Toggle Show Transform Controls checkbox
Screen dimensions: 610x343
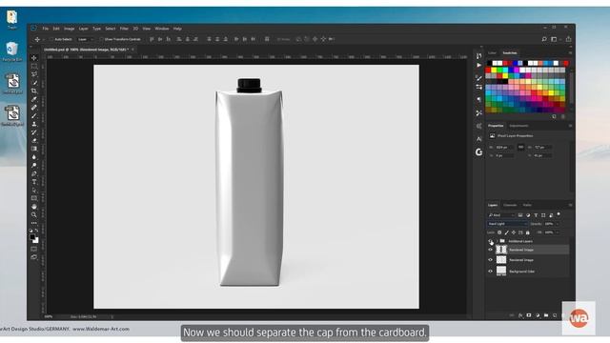pyautogui.click(x=101, y=39)
